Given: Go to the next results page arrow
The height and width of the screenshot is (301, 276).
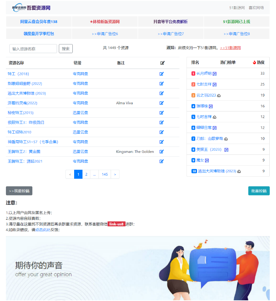Looking at the screenshot, I should pyautogui.click(x=115, y=174).
